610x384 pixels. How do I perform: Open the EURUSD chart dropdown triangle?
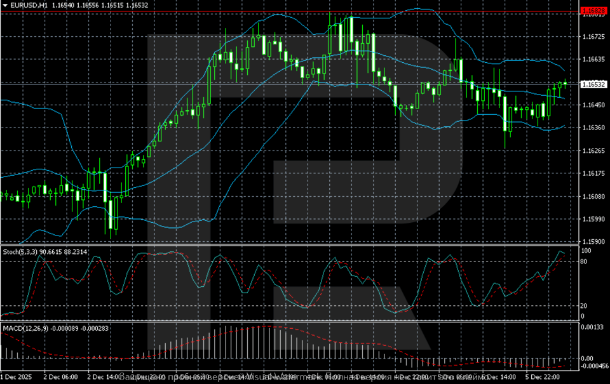point(6,6)
